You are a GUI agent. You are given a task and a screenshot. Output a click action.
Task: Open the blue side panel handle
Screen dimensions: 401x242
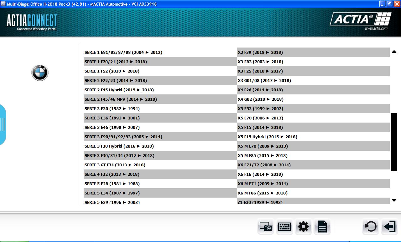tap(3, 124)
